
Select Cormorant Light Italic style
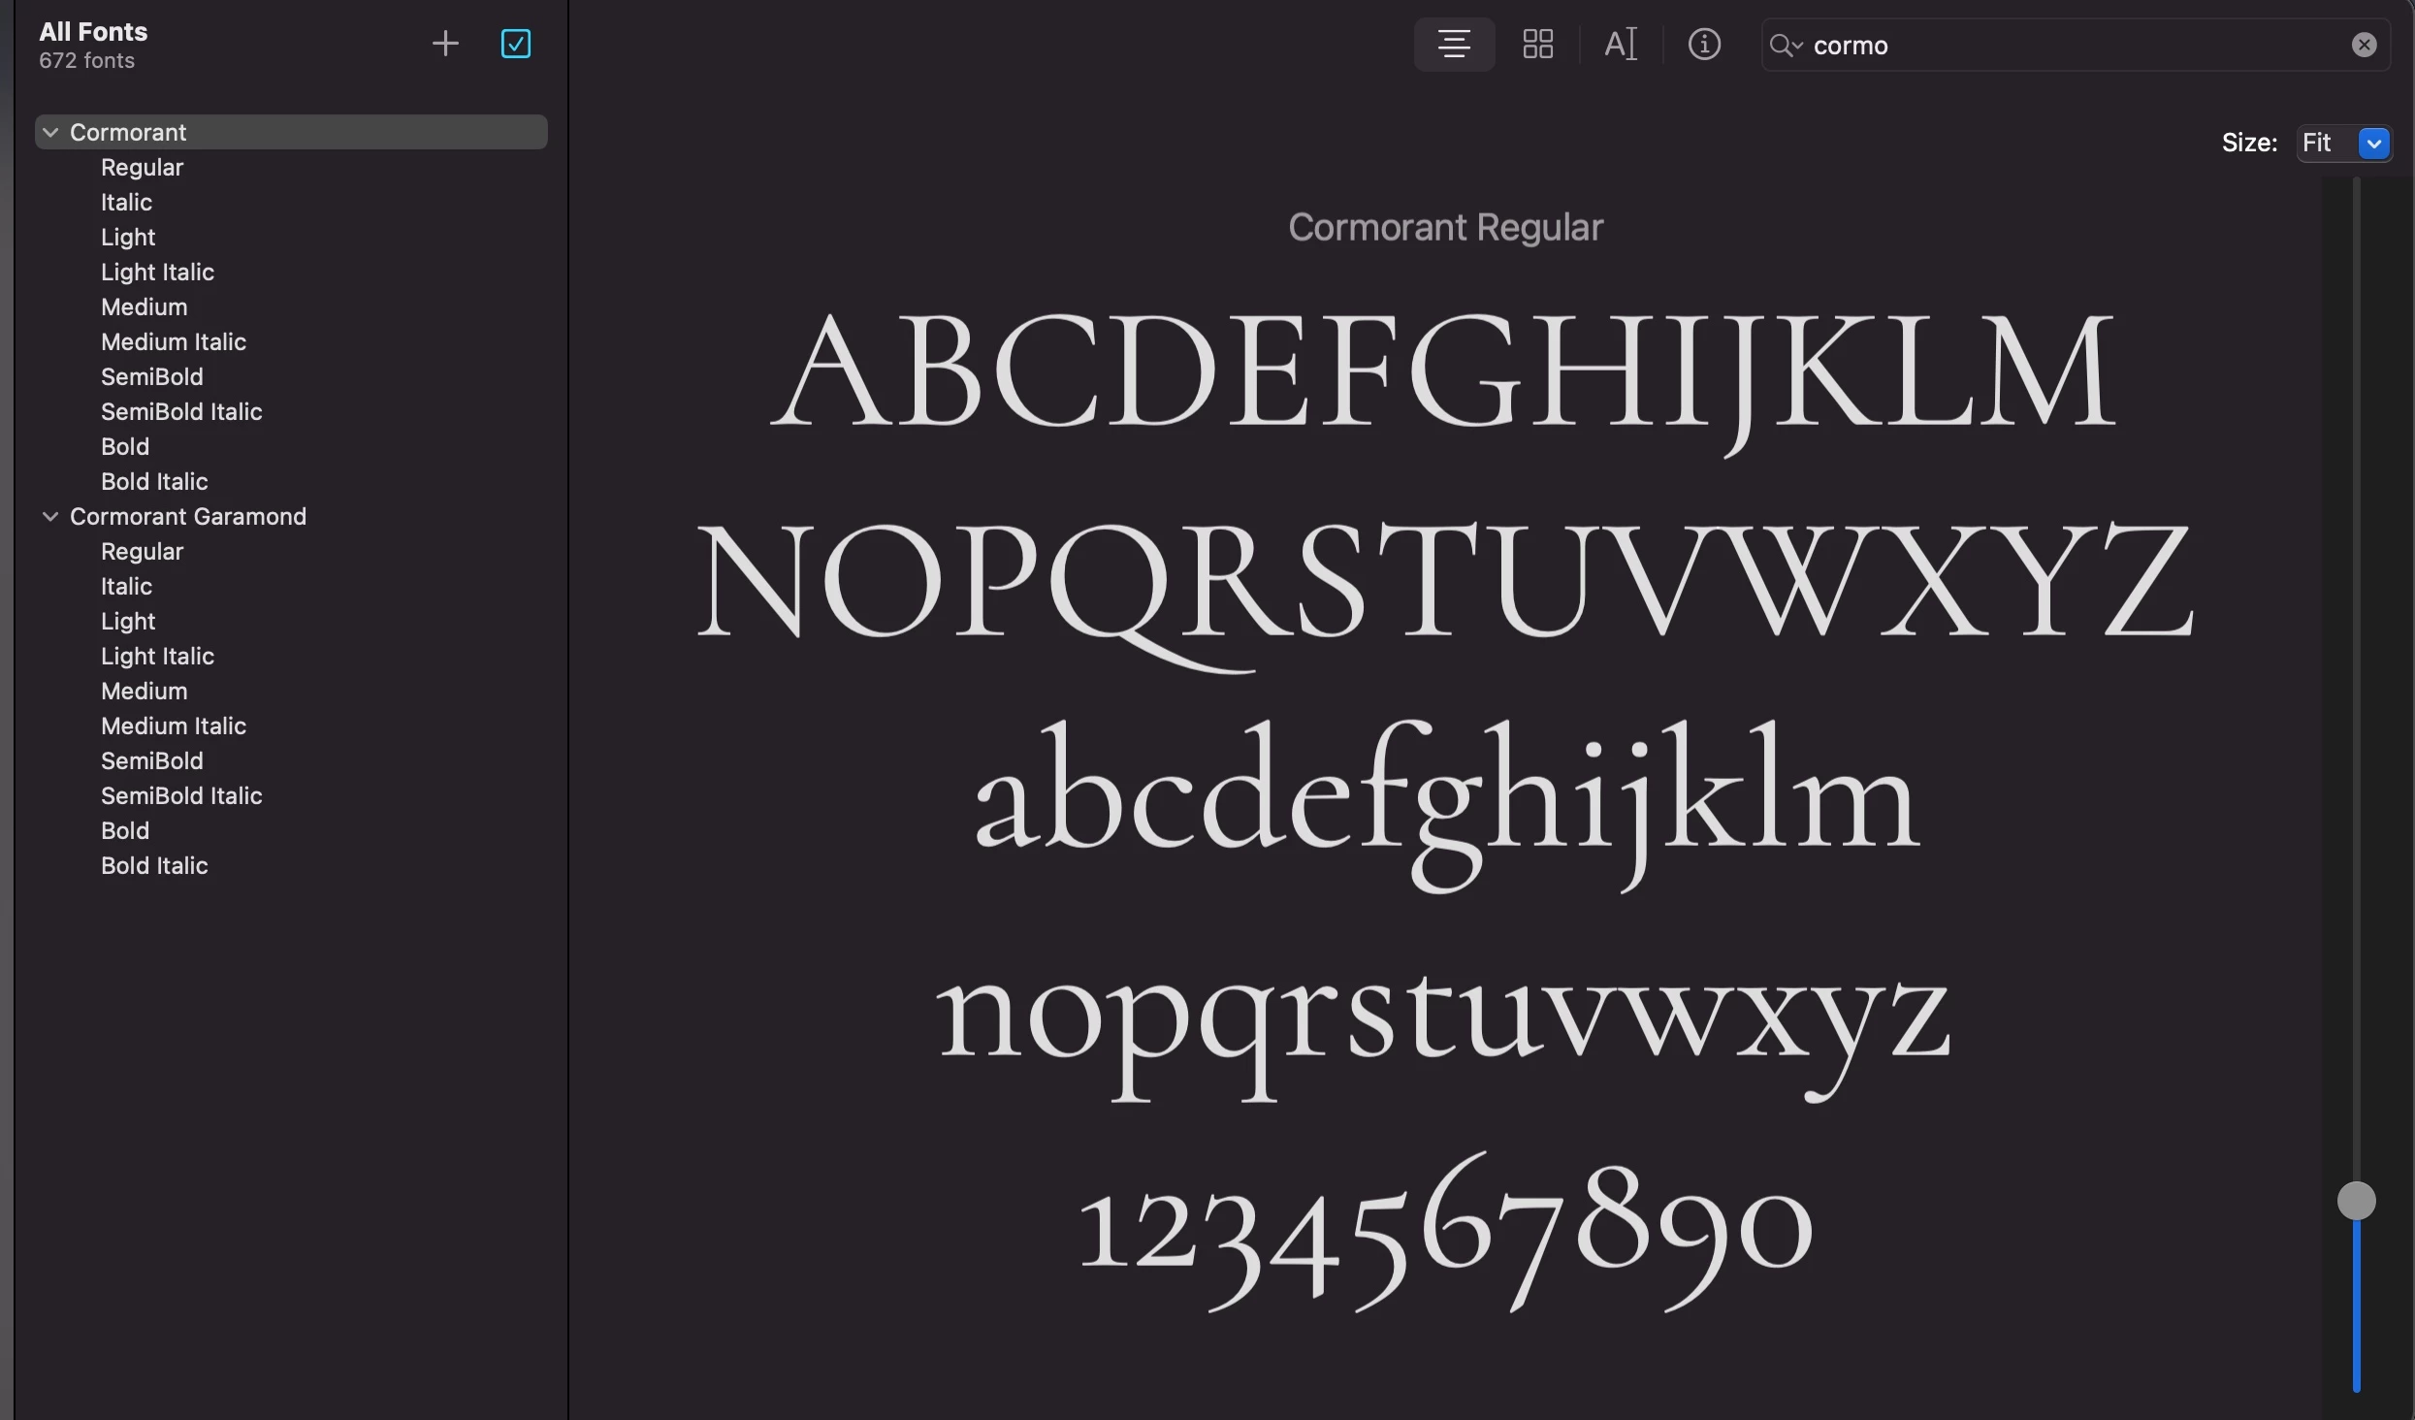click(x=157, y=272)
